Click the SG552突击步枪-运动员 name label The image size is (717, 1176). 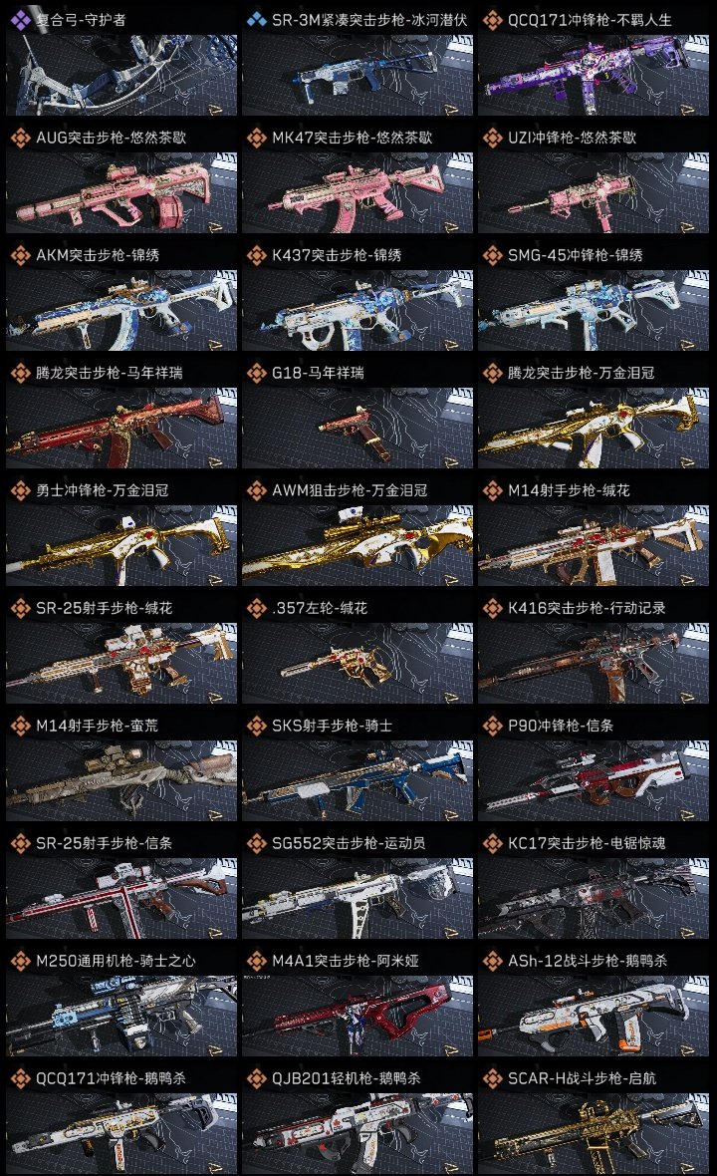tap(349, 843)
